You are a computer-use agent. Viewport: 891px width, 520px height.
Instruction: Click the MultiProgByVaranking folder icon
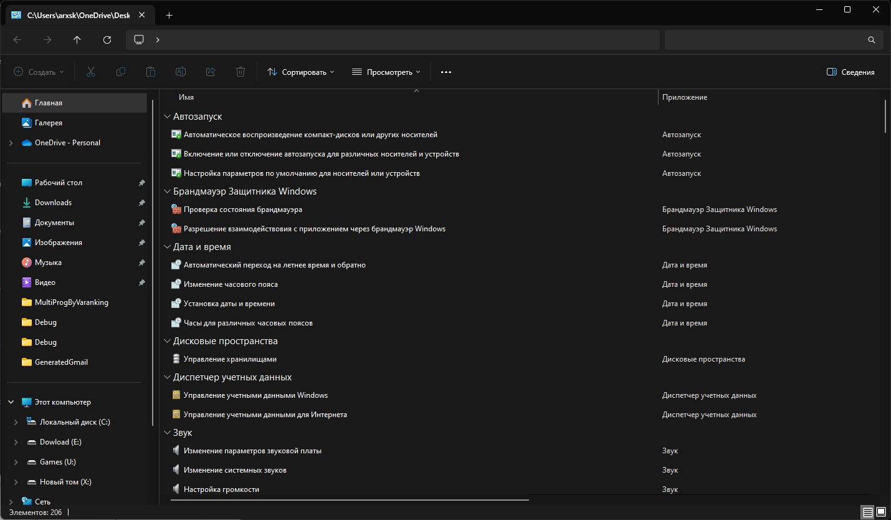point(26,302)
